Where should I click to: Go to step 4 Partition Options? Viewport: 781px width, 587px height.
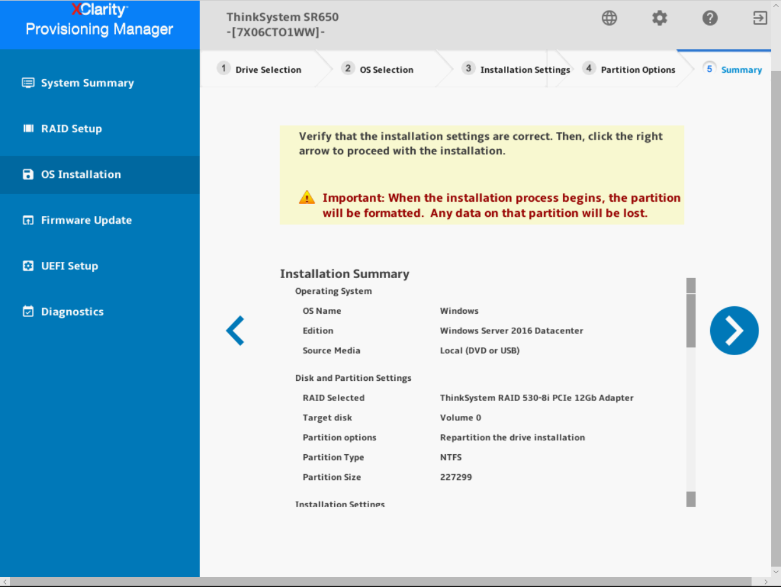pyautogui.click(x=629, y=70)
